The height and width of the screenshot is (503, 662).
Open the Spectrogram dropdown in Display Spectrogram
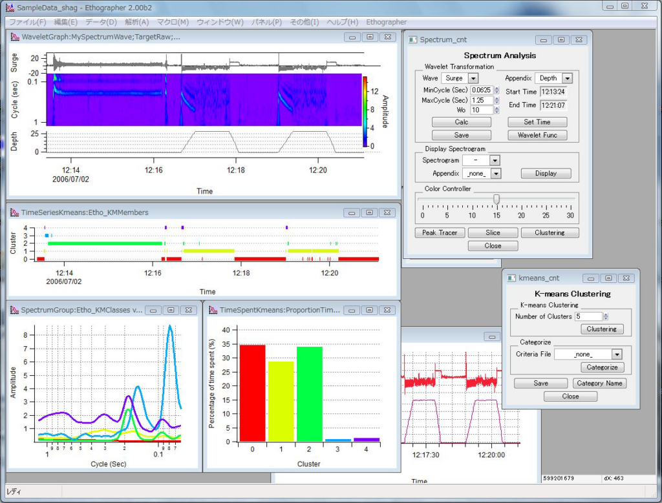pos(495,160)
